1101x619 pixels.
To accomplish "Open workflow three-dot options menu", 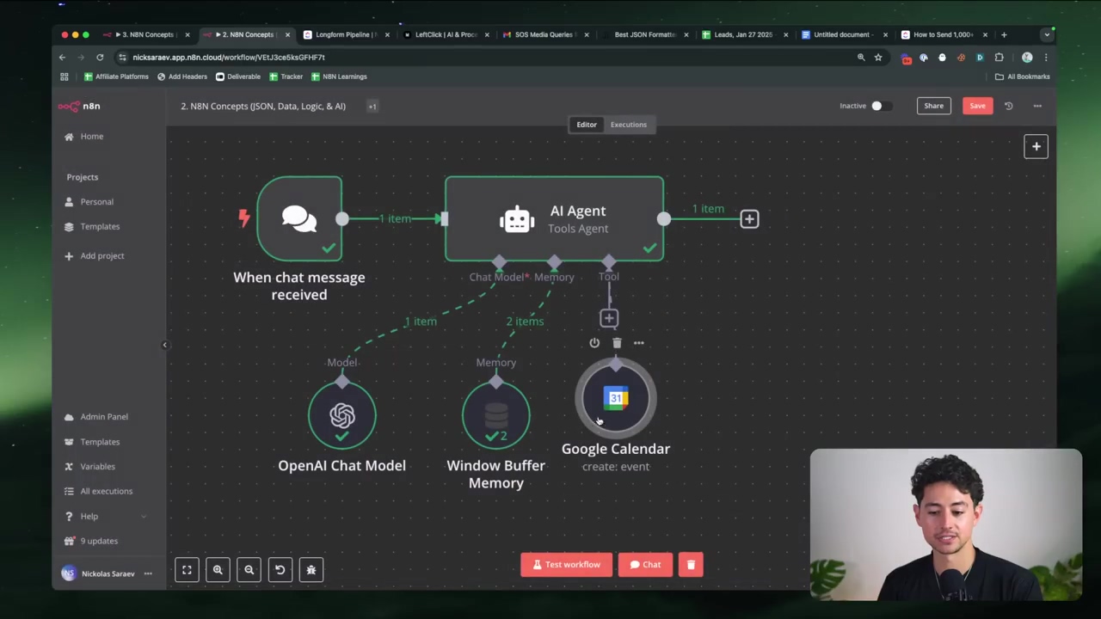I will (1037, 106).
